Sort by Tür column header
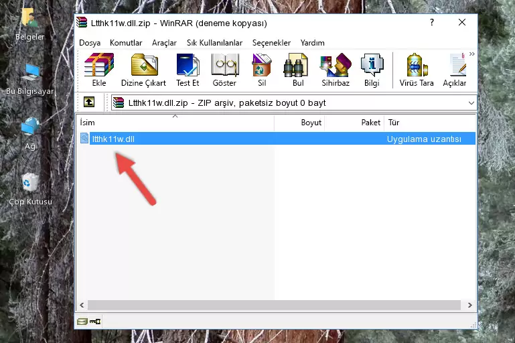The width and height of the screenshot is (515, 343). 429,123
